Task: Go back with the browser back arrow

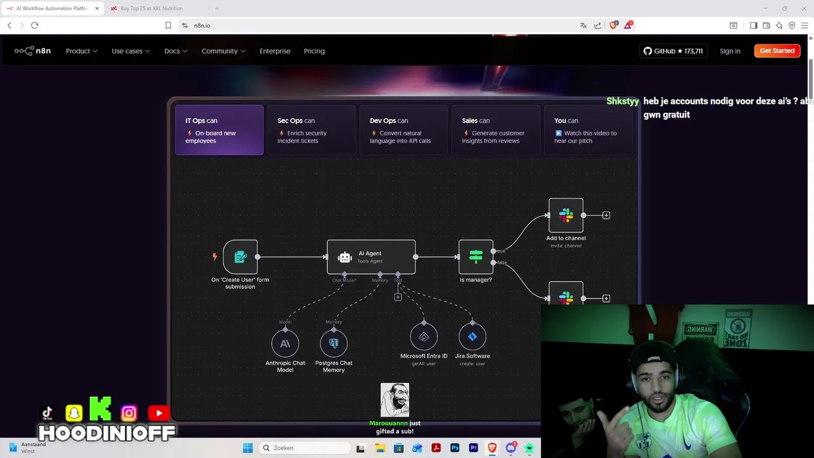Action: tap(10, 25)
